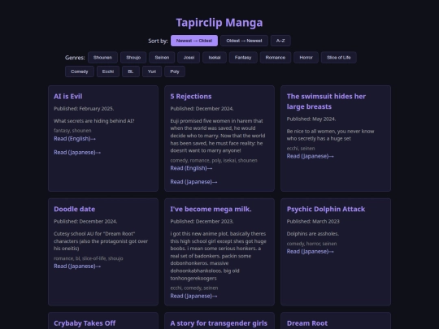
Task: Click A story for transgender girls title
Action: 219,323
